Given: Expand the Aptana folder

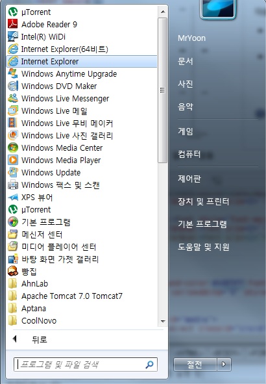Looking at the screenshot, I should coord(27,309).
